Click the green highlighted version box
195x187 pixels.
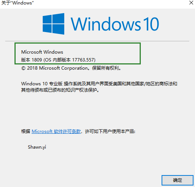point(78,54)
